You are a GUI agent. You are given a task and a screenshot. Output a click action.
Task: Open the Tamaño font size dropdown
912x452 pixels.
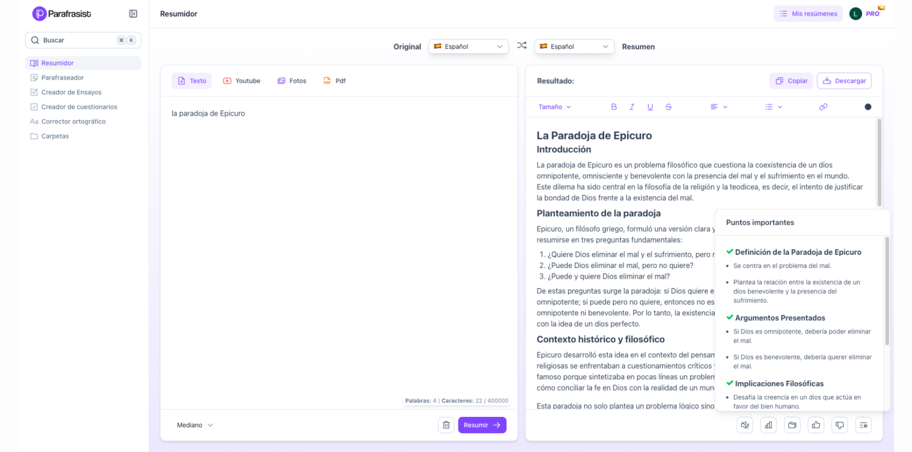554,107
